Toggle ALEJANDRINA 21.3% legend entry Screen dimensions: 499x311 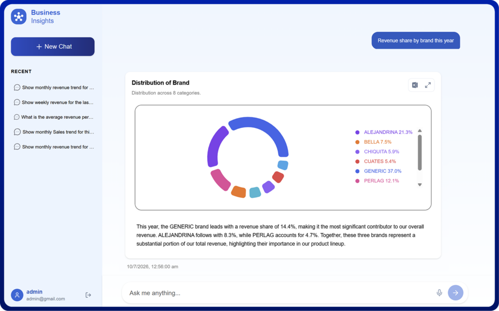pos(384,132)
